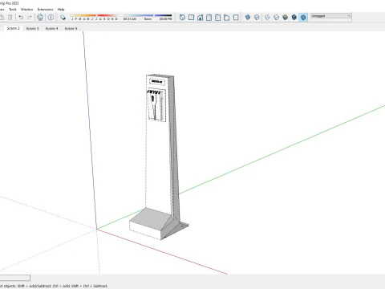Switch to Right view
Screen dimensions: 385x289
[209, 18]
